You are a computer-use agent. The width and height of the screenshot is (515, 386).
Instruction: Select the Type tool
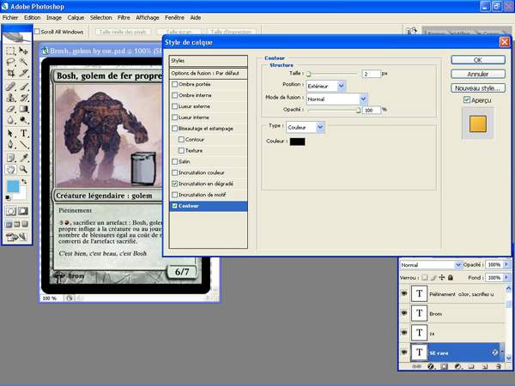(23, 133)
